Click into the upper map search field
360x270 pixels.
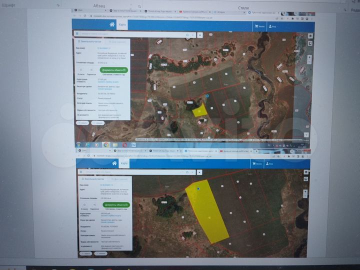130,35
